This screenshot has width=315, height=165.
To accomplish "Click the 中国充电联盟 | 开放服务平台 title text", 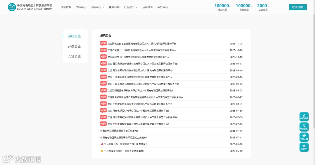I will tap(34, 6).
